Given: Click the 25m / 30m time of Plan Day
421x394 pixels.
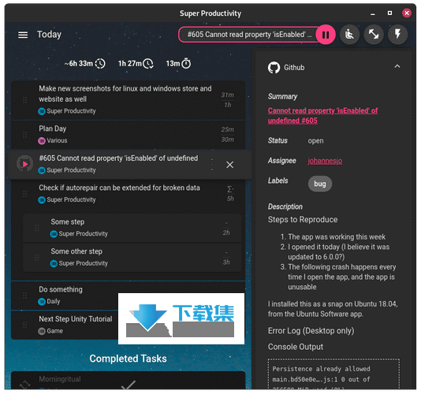Looking at the screenshot, I should tap(227, 135).
